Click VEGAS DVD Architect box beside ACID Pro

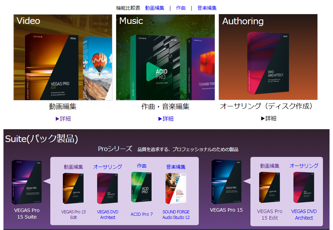tap(107, 188)
